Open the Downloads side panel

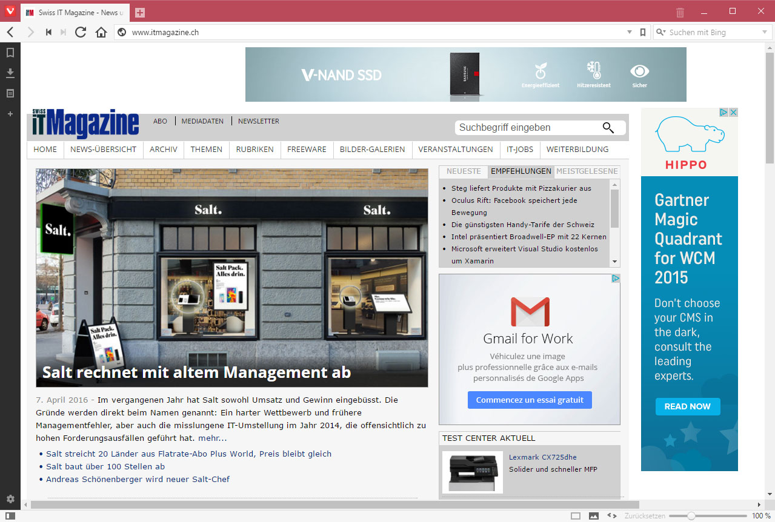coord(10,73)
